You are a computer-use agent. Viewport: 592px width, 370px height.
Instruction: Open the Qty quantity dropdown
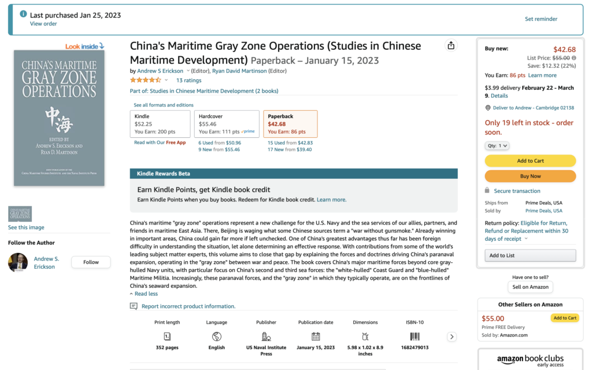497,145
